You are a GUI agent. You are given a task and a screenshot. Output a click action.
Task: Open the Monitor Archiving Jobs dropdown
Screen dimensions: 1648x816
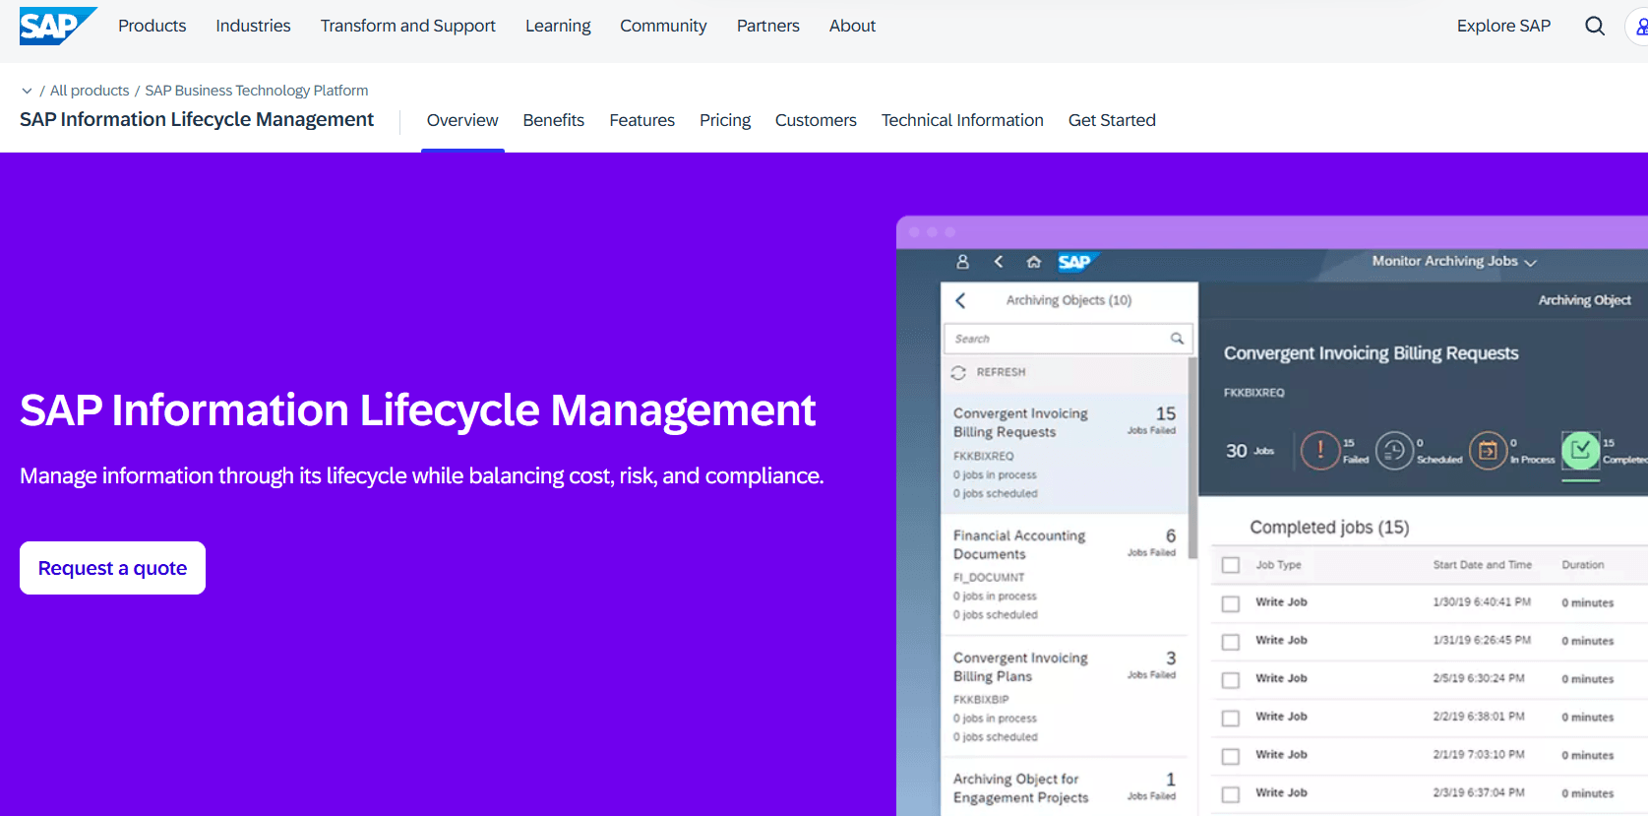[1454, 261]
